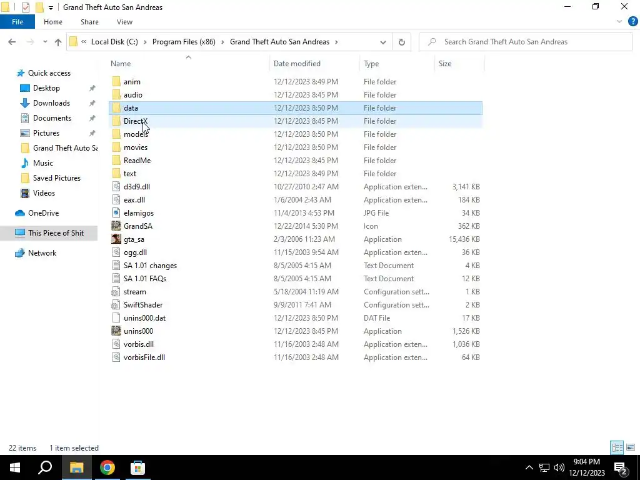The image size is (640, 480).
Task: Click the anim folder icon
Action: (x=116, y=82)
